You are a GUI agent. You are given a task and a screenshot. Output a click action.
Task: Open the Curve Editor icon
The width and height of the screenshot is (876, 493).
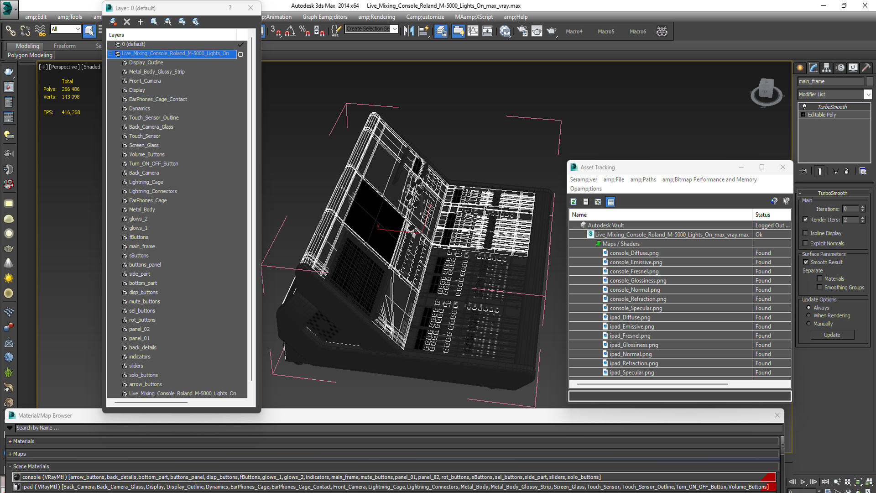point(473,31)
